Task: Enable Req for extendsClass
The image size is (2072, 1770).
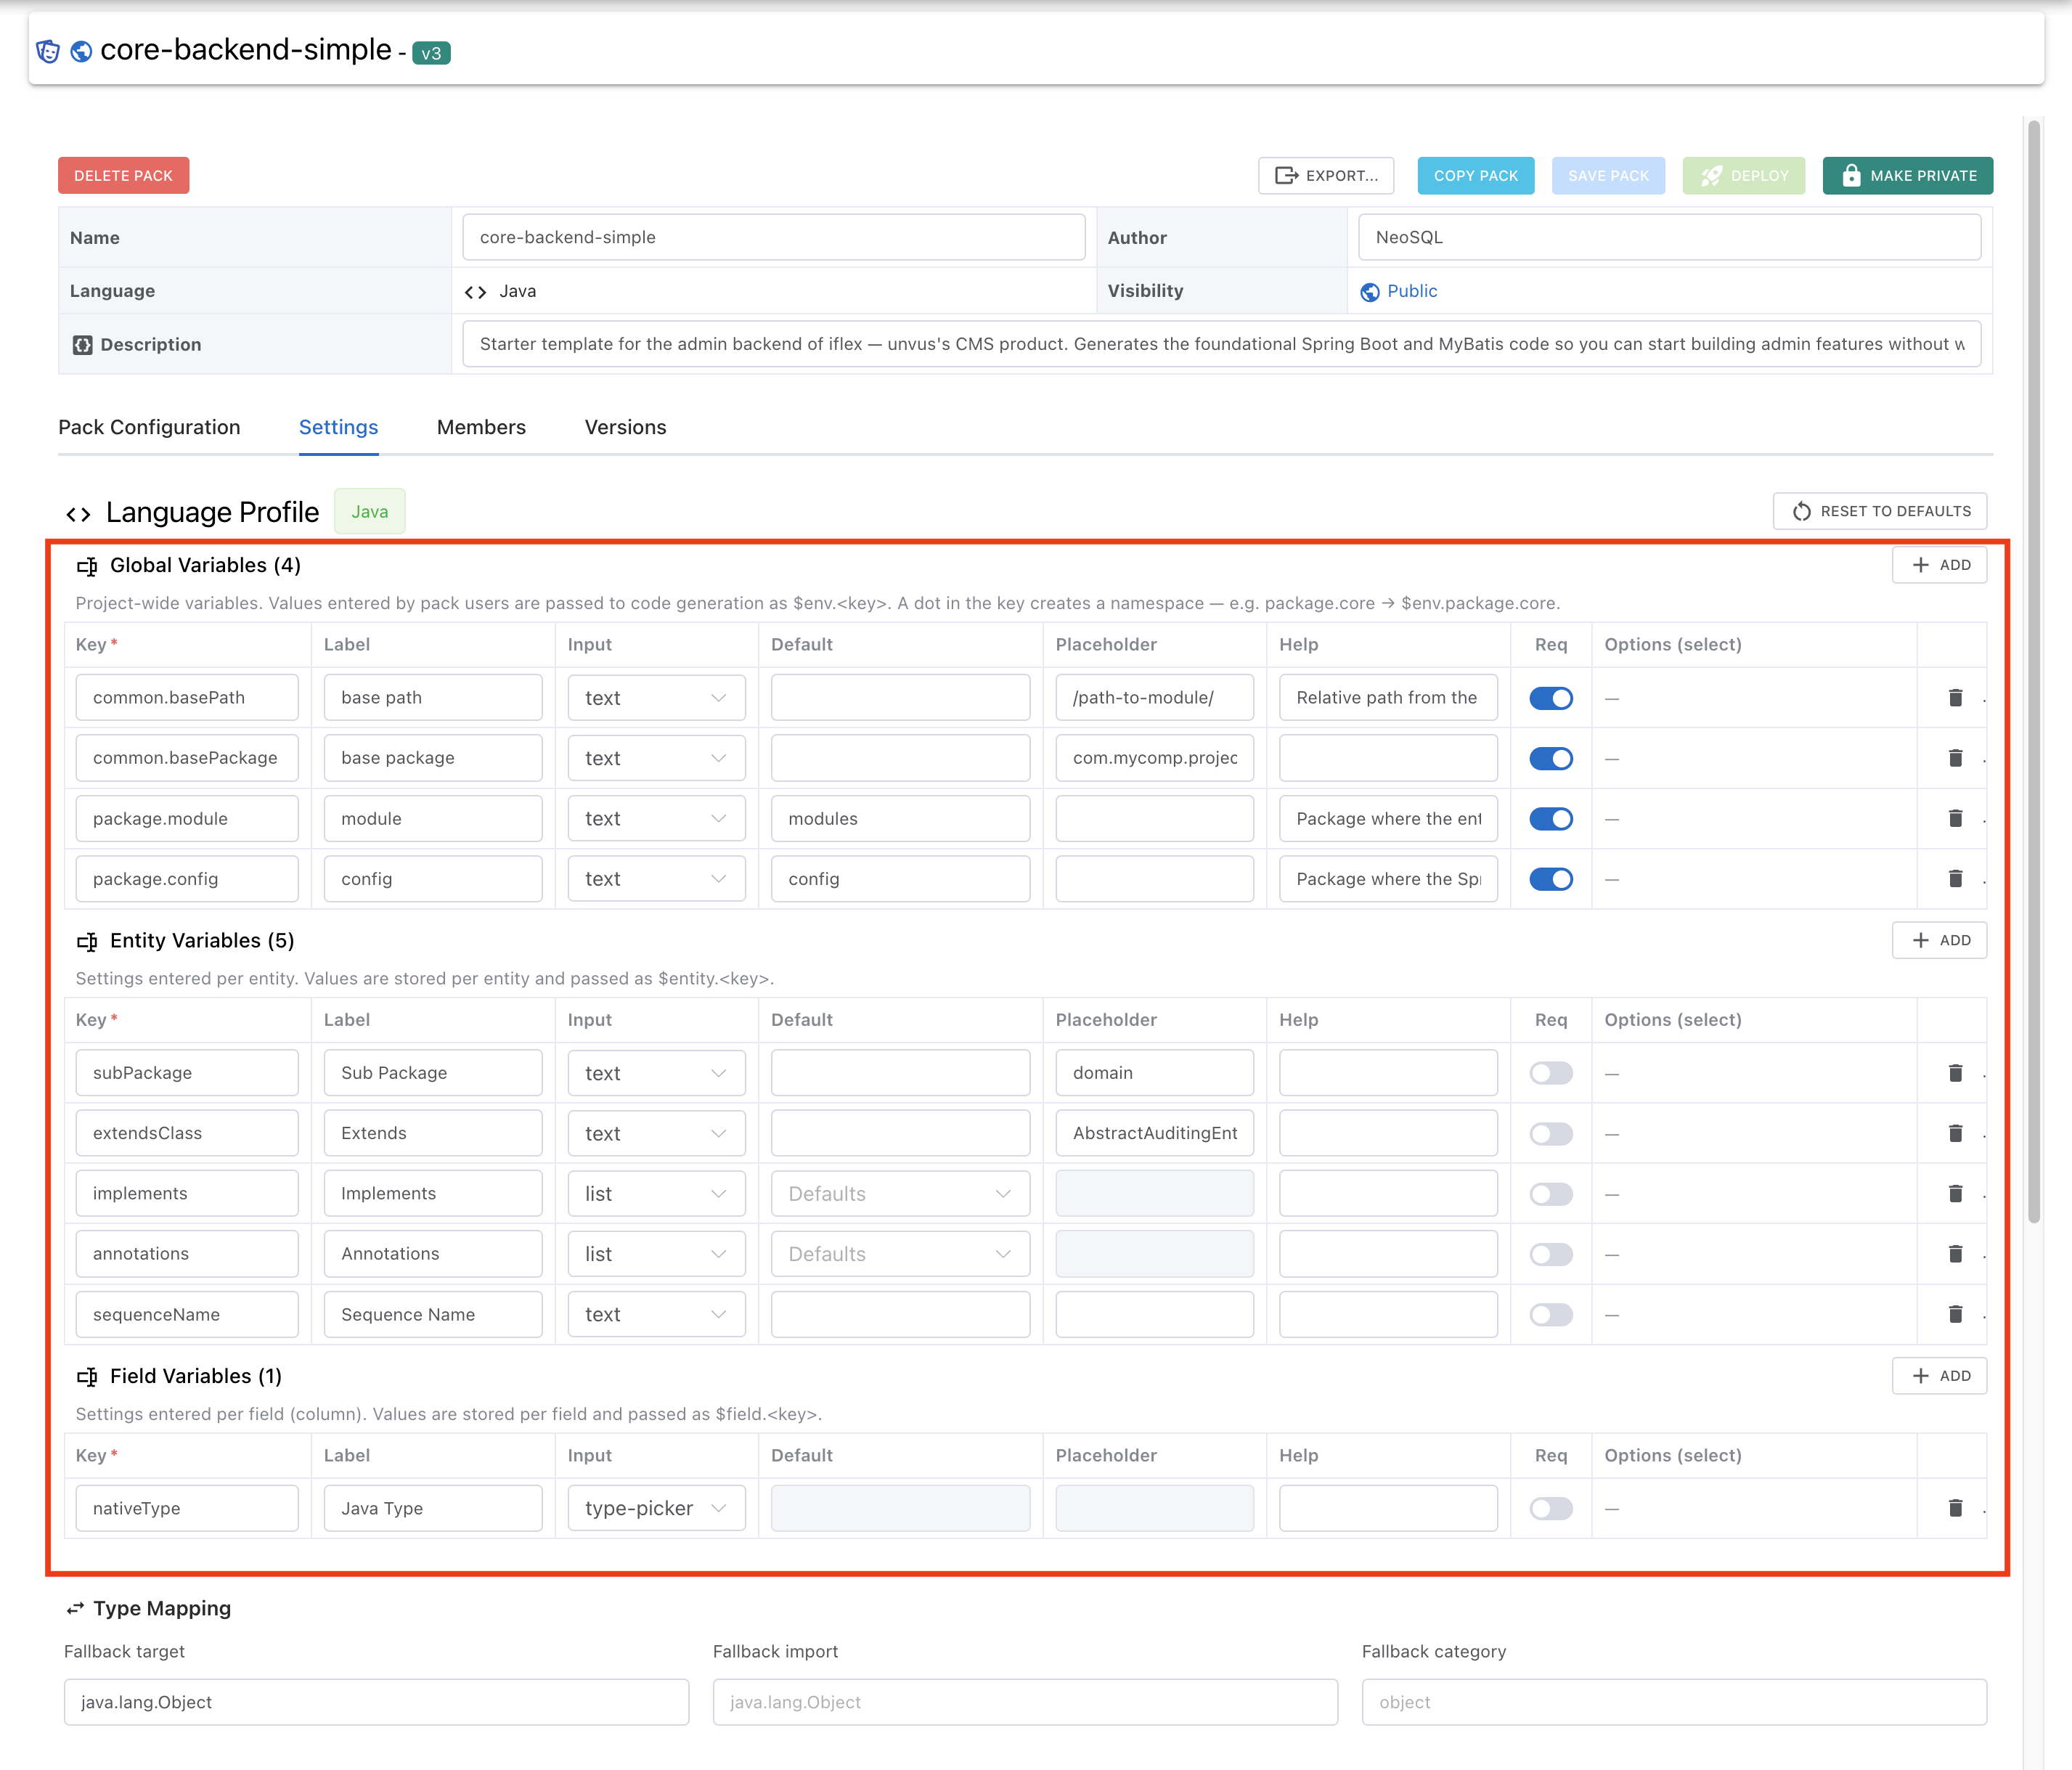Action: click(x=1551, y=1134)
